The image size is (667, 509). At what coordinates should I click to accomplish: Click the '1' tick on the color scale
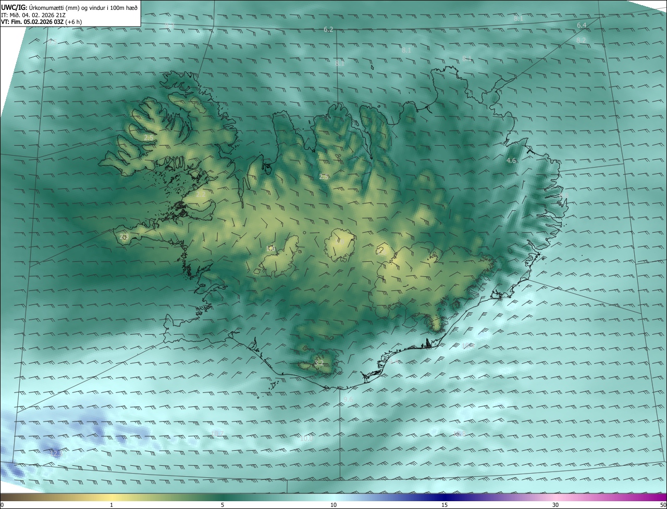pos(112,505)
